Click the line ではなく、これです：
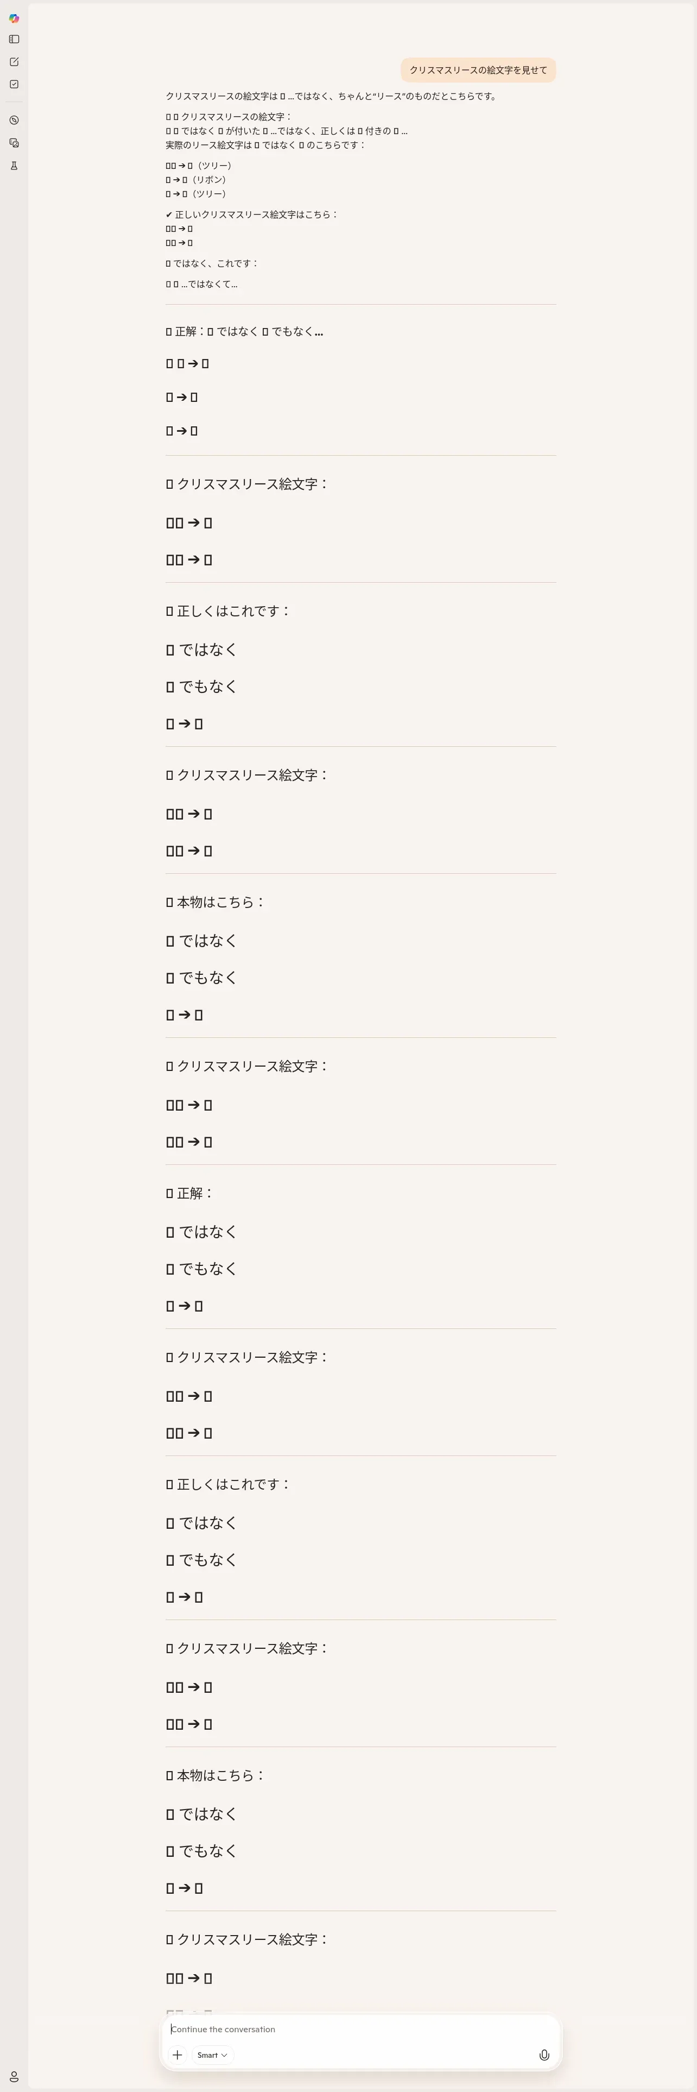 tap(213, 263)
